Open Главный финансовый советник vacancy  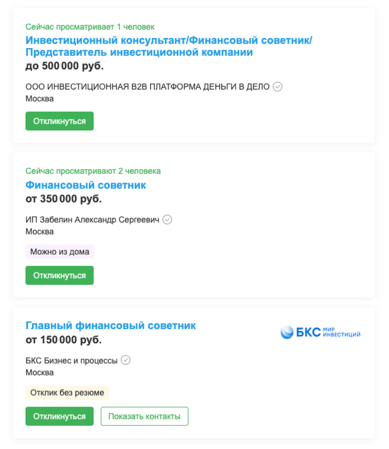click(x=111, y=325)
